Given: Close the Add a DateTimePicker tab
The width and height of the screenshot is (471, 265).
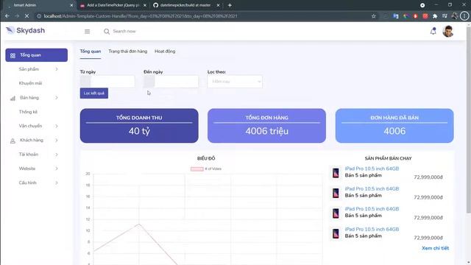Looking at the screenshot, I should click(x=145, y=5).
